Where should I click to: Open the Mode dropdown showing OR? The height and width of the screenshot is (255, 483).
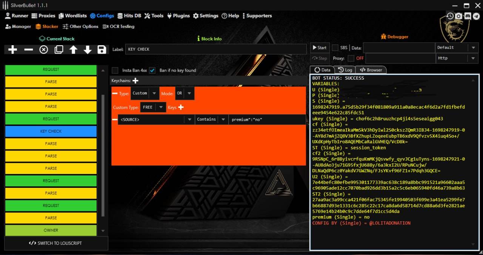(185, 93)
